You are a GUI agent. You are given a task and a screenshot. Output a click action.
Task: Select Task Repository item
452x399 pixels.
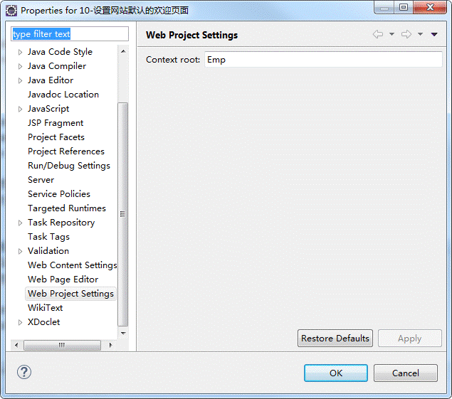tap(61, 223)
